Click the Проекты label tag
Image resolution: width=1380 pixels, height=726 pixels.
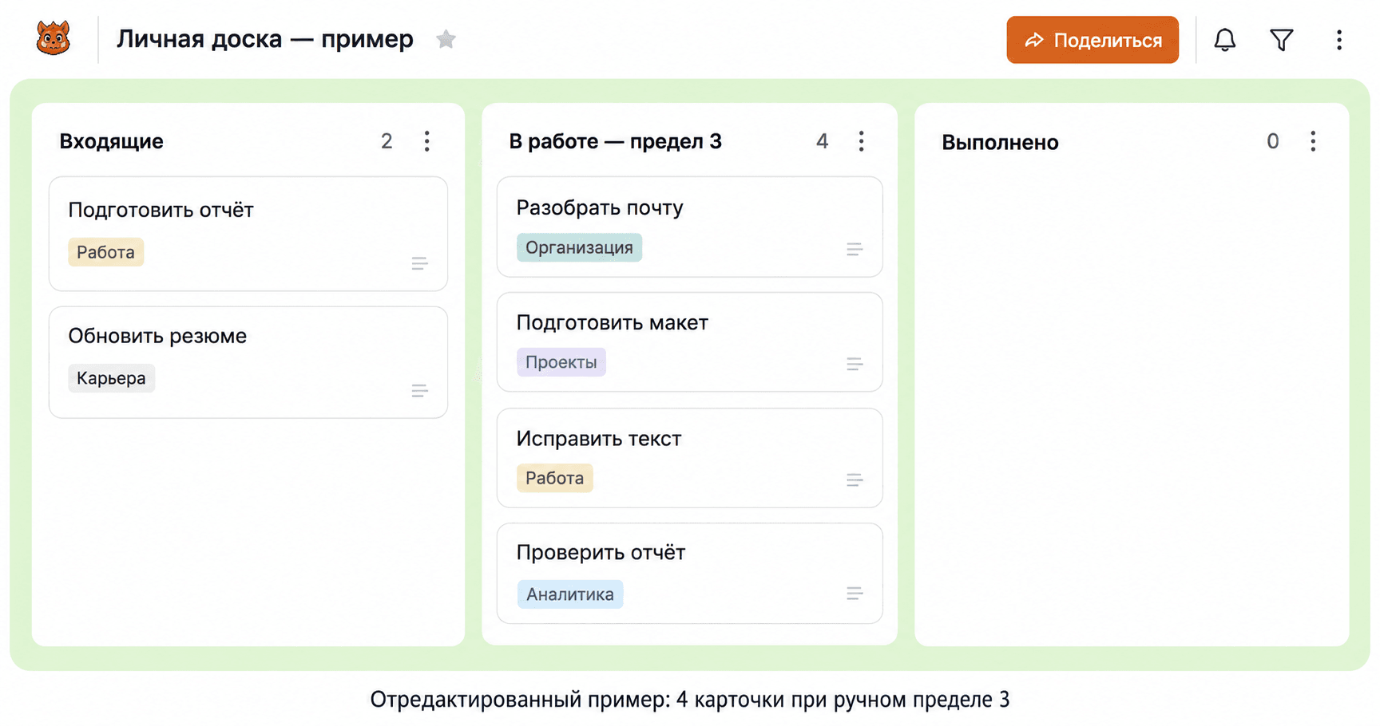(561, 362)
